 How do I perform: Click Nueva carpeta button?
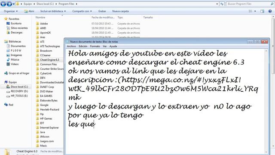(x=120, y=11)
